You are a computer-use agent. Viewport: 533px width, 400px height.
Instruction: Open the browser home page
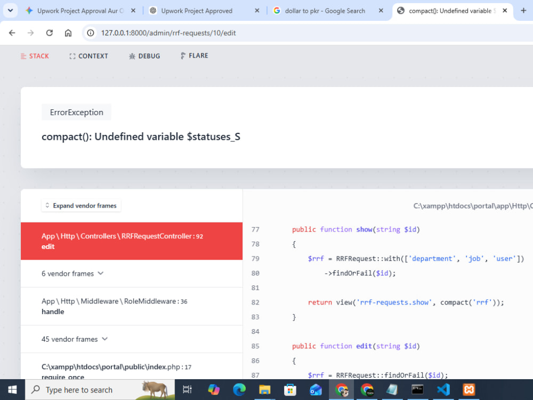point(68,33)
